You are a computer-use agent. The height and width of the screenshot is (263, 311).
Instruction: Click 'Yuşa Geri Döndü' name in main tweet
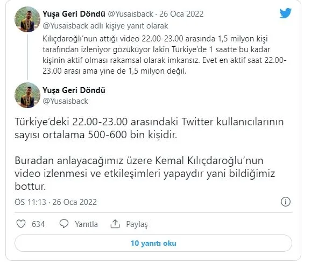[74, 90]
